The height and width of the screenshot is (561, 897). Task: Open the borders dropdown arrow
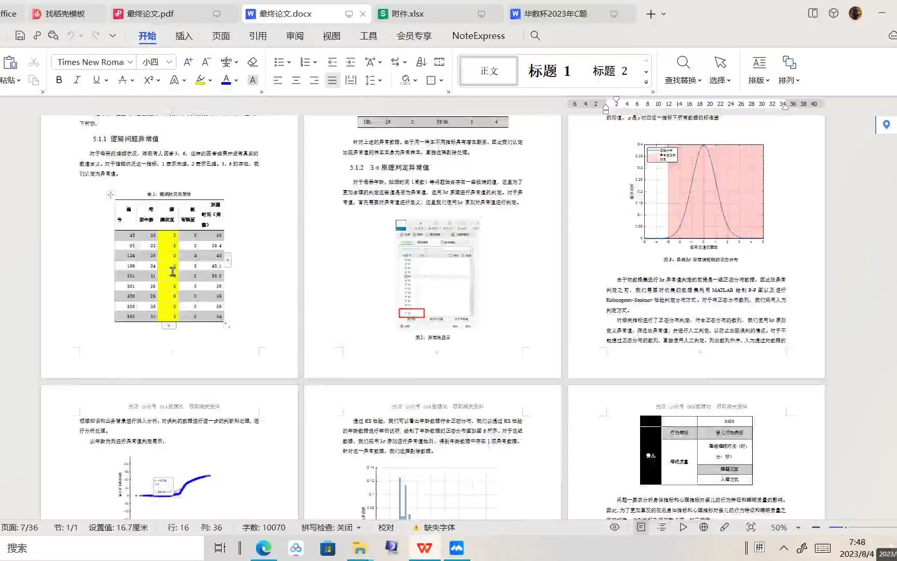[x=441, y=81]
